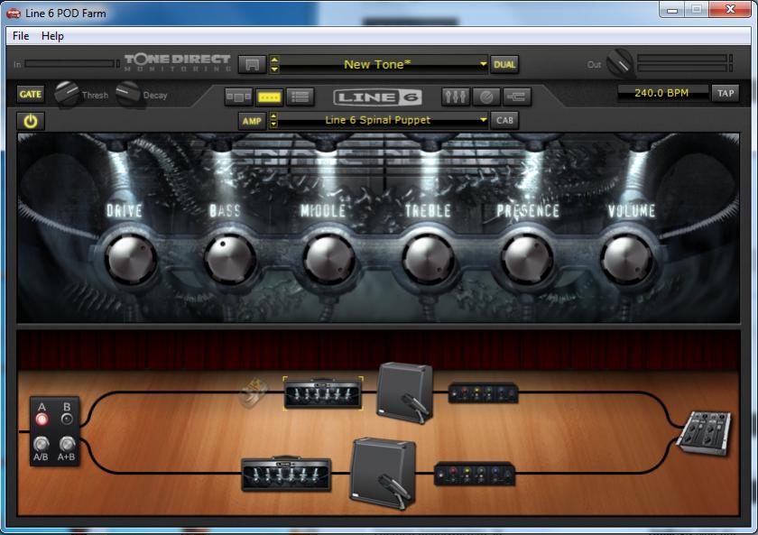The width and height of the screenshot is (758, 535).
Task: Open the File menu
Action: coord(21,36)
